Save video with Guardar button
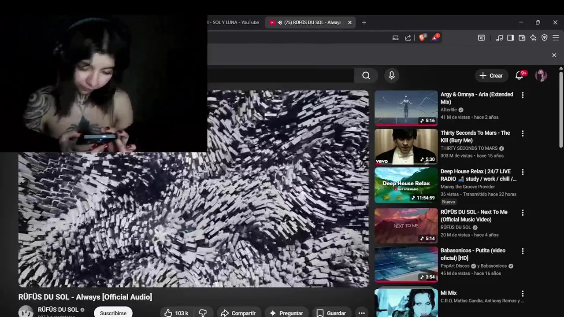Screen dimensions: 564x317 coord(331,313)
